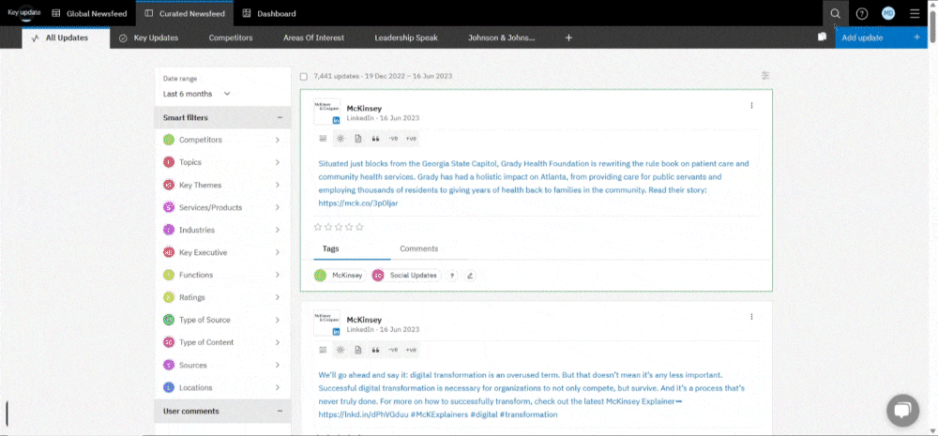Click the sun icon on second McKinsey card

pyautogui.click(x=340, y=350)
